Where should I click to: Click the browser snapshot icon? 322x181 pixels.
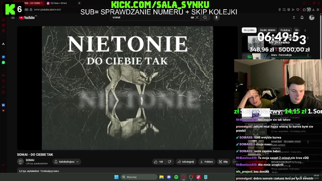(x=284, y=10)
